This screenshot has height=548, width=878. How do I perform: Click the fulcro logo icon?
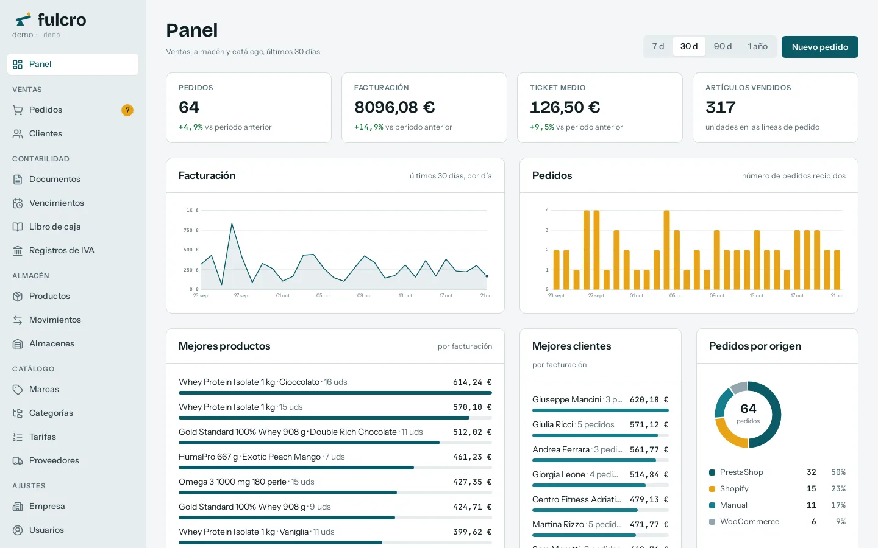point(23,19)
